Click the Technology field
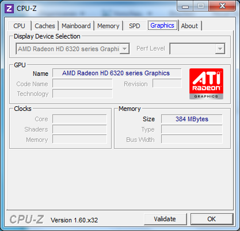The width and height of the screenshot is (240, 231). pos(82,94)
